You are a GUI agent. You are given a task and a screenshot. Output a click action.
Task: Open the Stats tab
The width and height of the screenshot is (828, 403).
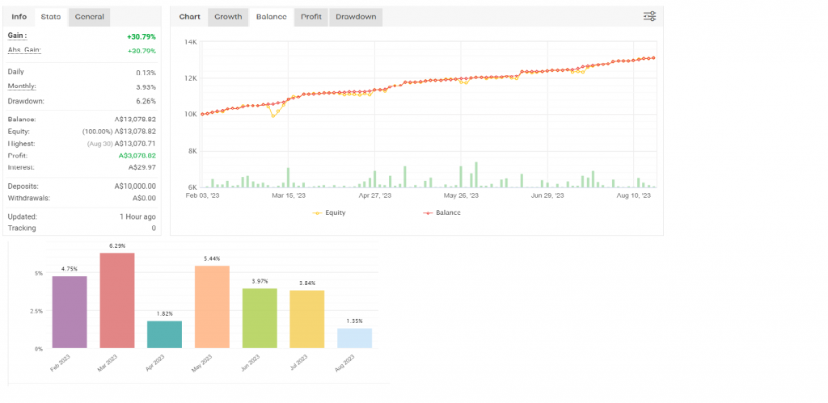click(x=51, y=17)
